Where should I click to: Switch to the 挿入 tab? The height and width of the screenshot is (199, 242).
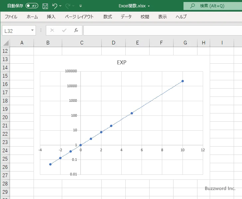(51, 17)
